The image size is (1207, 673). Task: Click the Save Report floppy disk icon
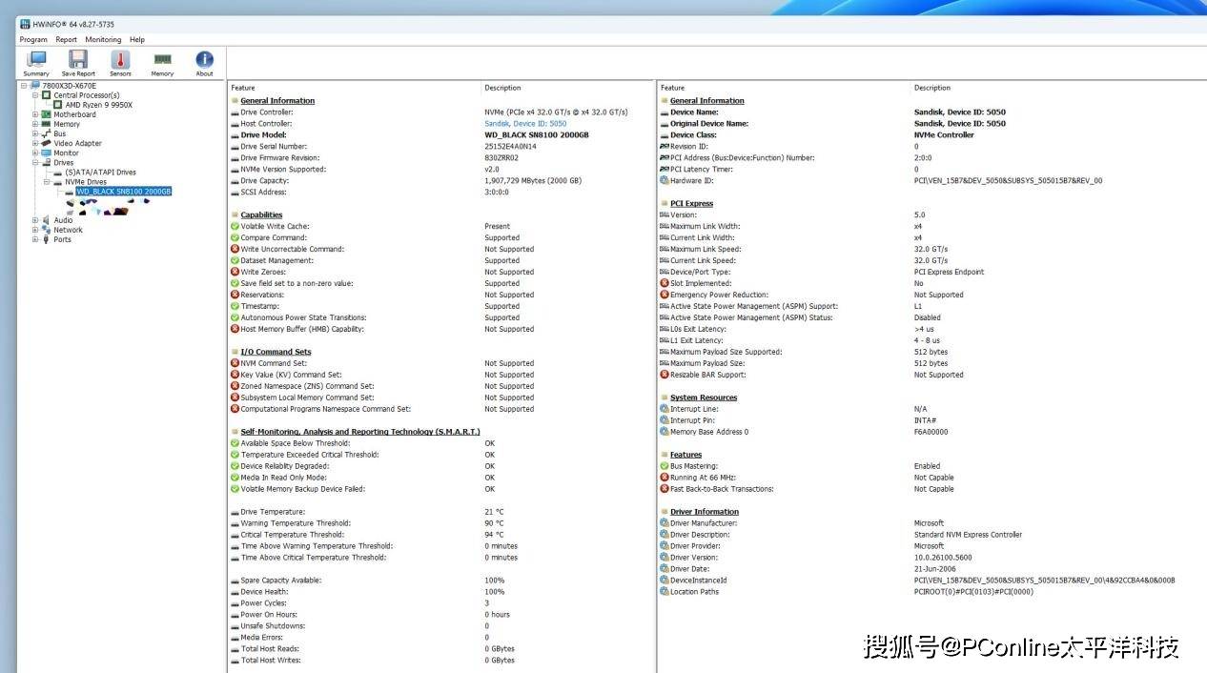click(78, 59)
